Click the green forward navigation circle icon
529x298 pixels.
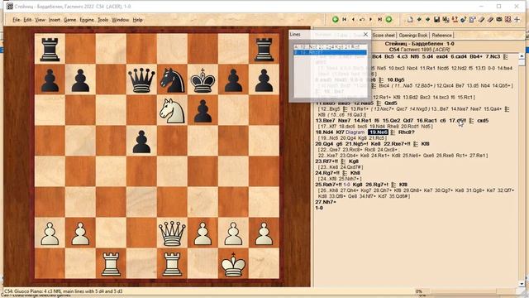click(388, 20)
